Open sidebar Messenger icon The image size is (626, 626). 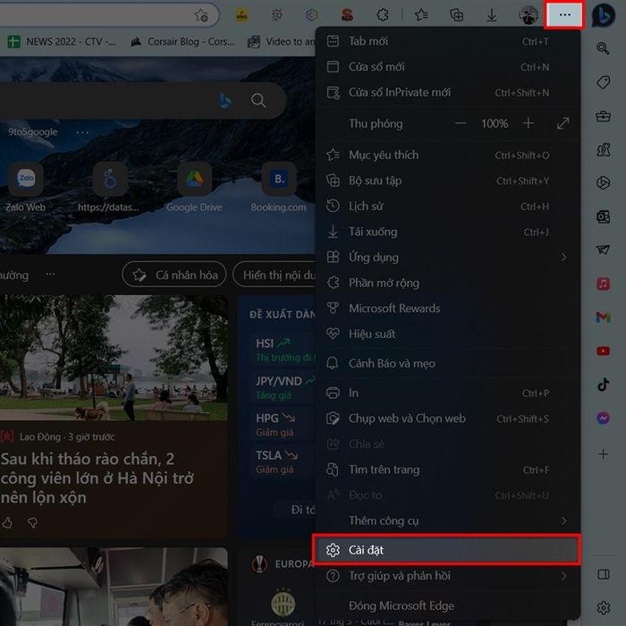click(603, 418)
